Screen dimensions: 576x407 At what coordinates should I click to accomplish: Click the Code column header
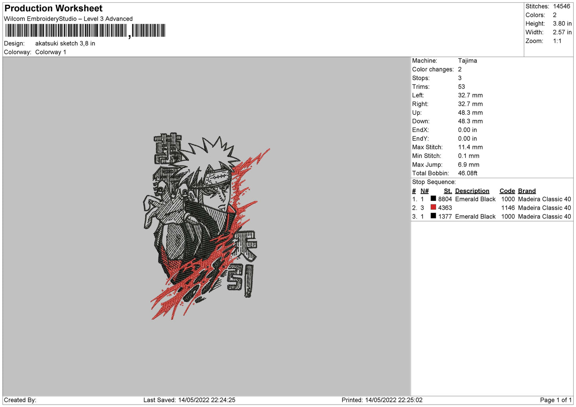pos(507,191)
